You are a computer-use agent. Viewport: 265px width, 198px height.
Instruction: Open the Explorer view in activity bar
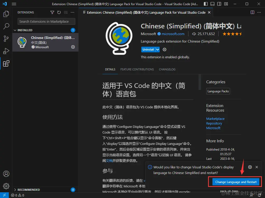(x=6, y=14)
